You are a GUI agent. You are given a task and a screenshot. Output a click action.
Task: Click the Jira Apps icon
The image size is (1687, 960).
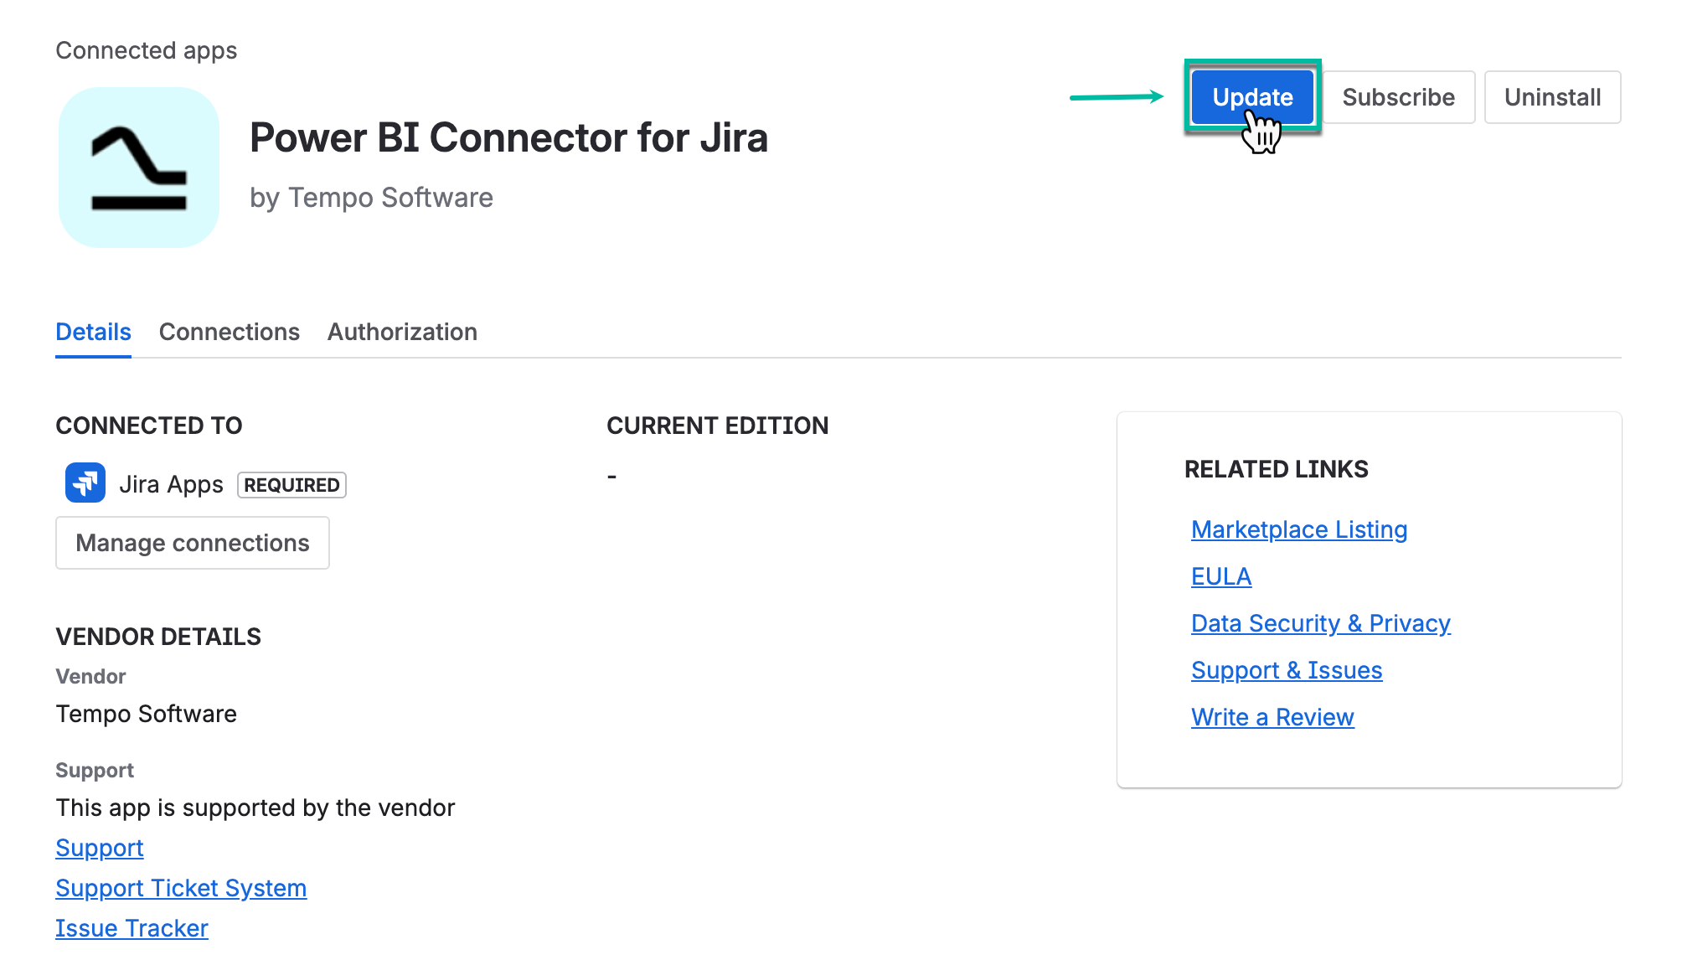[85, 483]
